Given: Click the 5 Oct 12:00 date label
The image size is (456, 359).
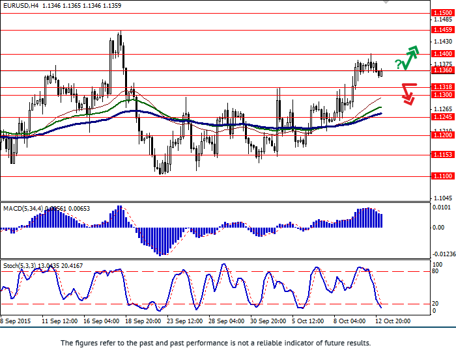Looking at the screenshot, I should click(x=308, y=321).
